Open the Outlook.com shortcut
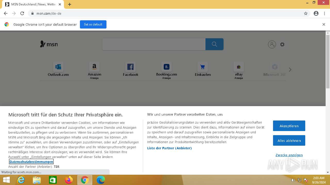This screenshot has height=185, width=330. coord(58,69)
